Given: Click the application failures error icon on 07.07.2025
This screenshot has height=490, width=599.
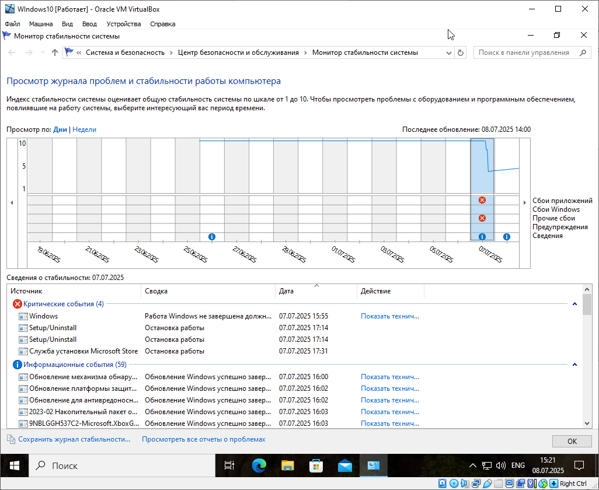Looking at the screenshot, I should coord(482,200).
